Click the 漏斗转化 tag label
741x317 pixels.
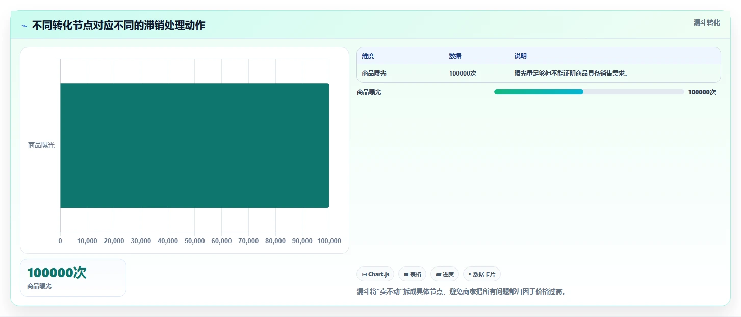tap(706, 22)
